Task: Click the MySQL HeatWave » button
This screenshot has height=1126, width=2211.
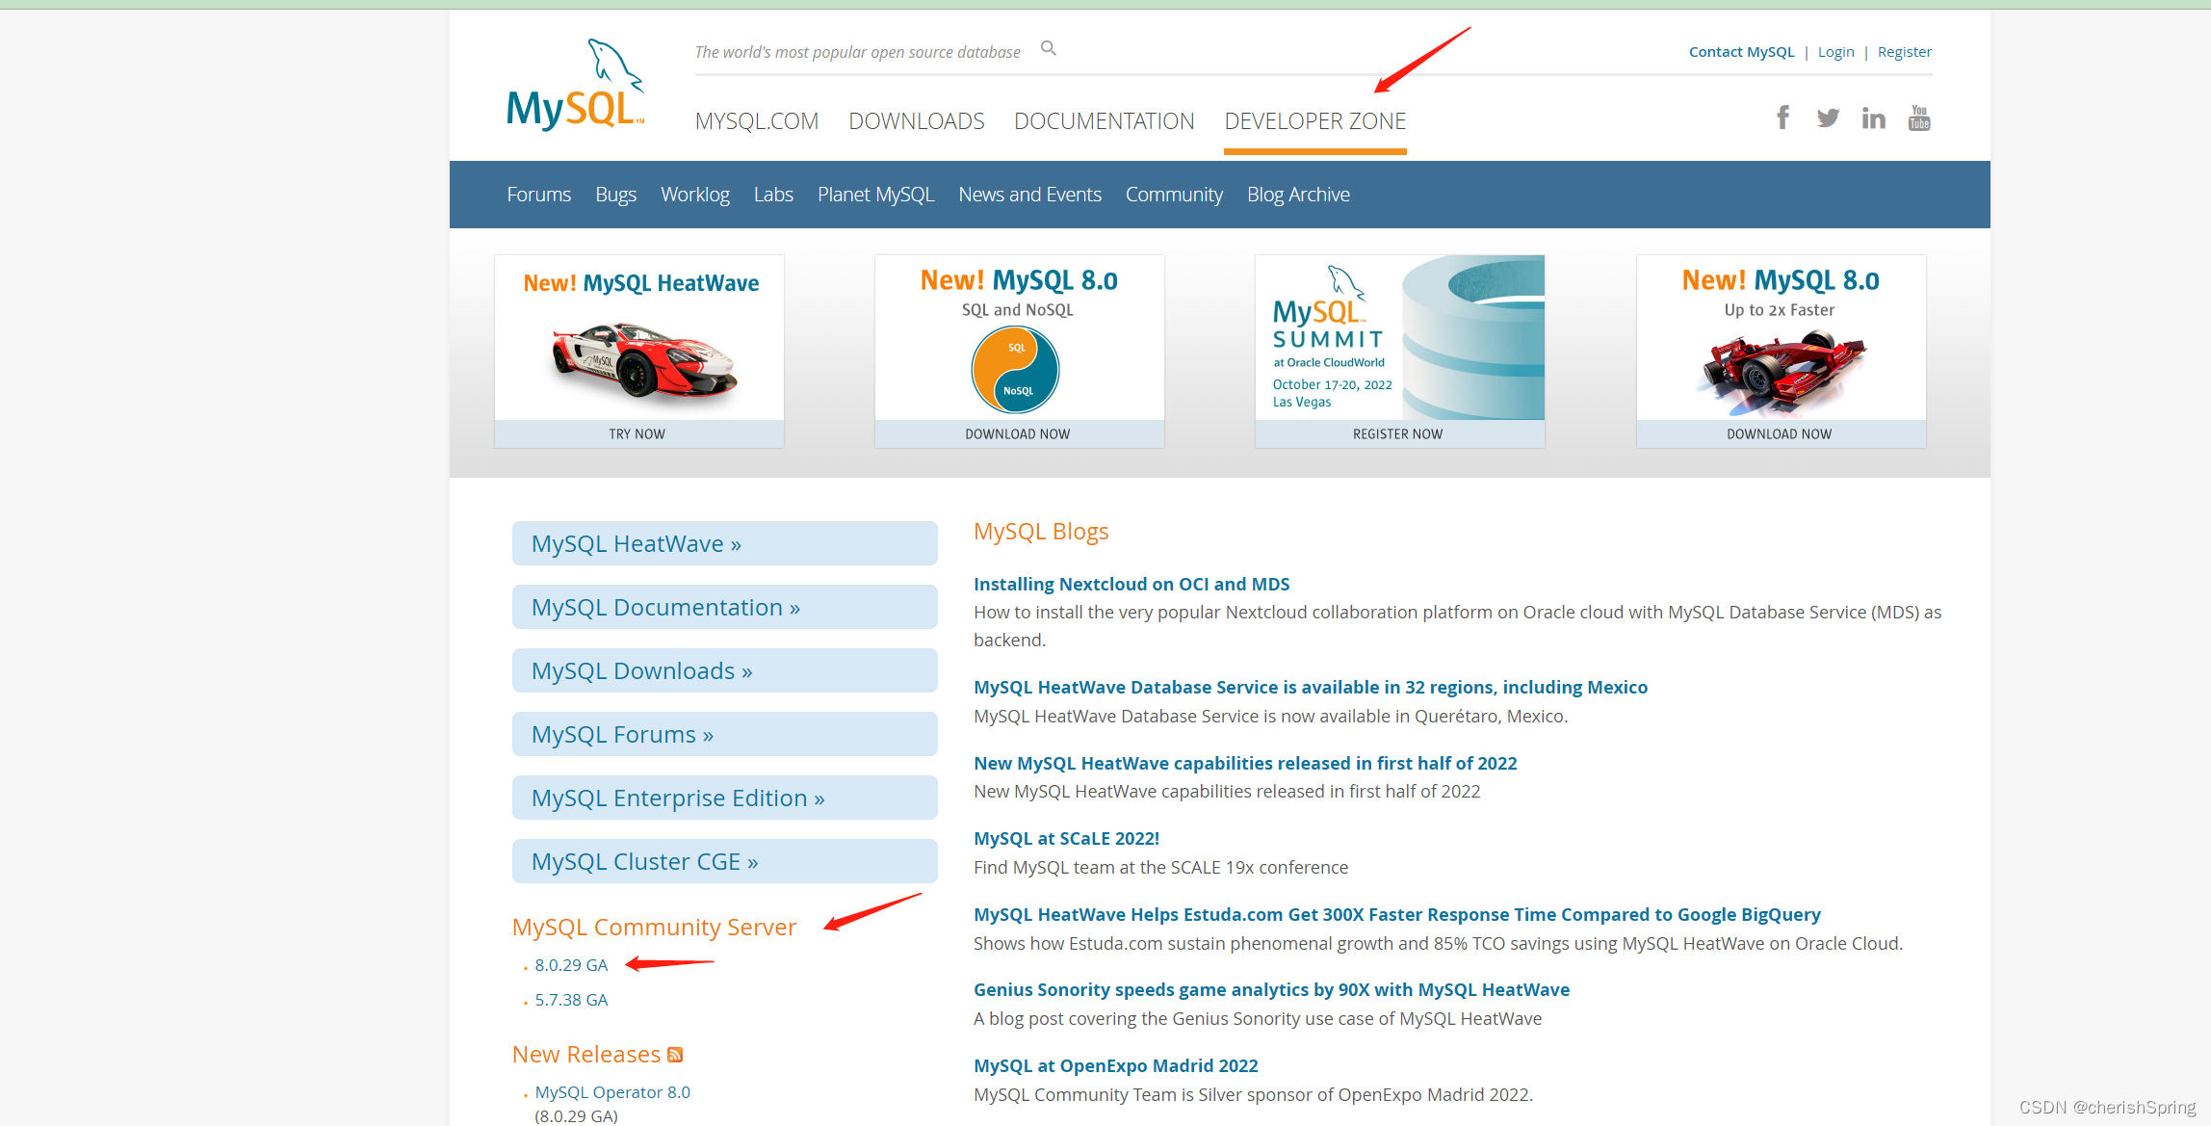Action: pyautogui.click(x=725, y=543)
